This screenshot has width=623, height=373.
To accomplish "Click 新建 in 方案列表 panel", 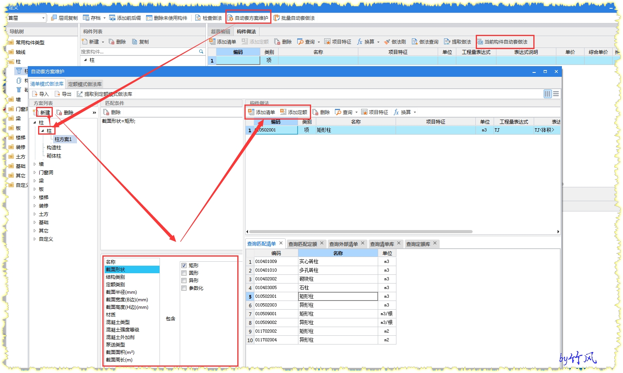I will coord(42,112).
